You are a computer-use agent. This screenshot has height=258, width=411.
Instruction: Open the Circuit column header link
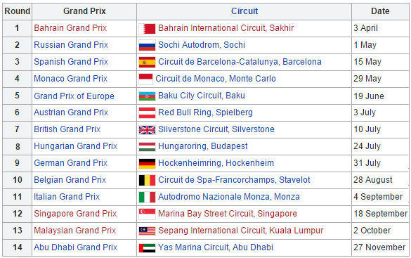click(244, 11)
